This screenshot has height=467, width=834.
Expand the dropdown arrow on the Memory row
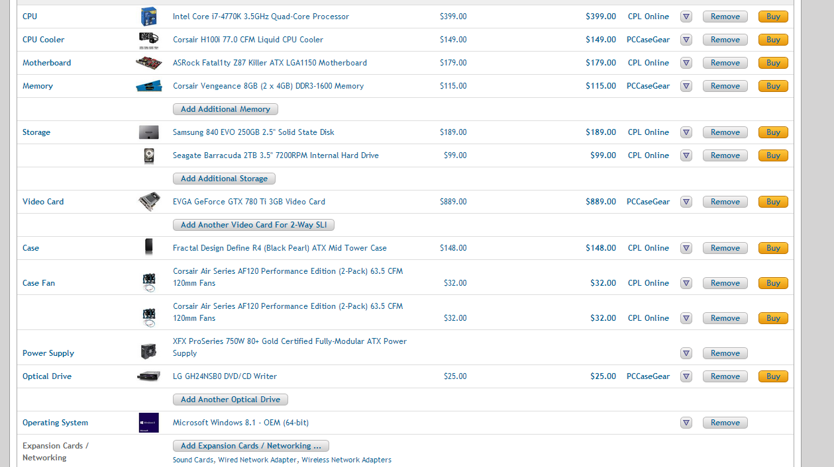[x=686, y=86]
